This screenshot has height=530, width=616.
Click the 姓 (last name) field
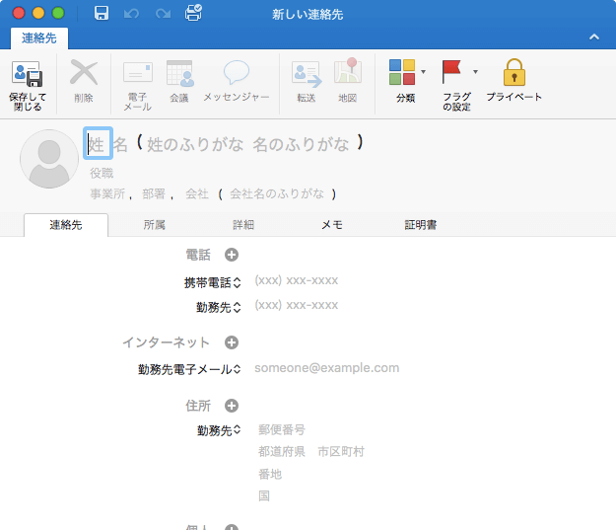[x=98, y=144]
